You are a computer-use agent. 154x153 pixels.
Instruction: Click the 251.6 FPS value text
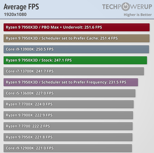click(93, 27)
